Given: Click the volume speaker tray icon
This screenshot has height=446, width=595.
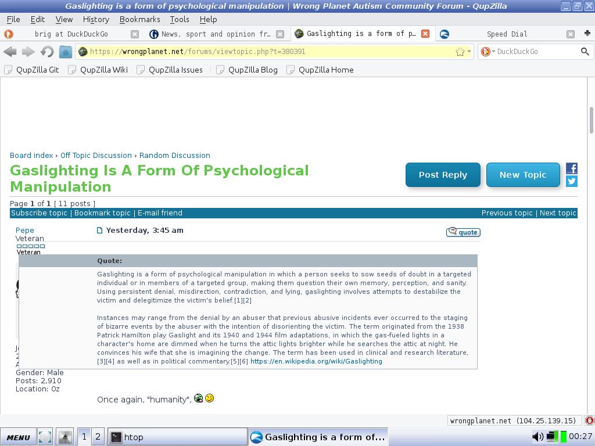Looking at the screenshot, I should coord(537,437).
